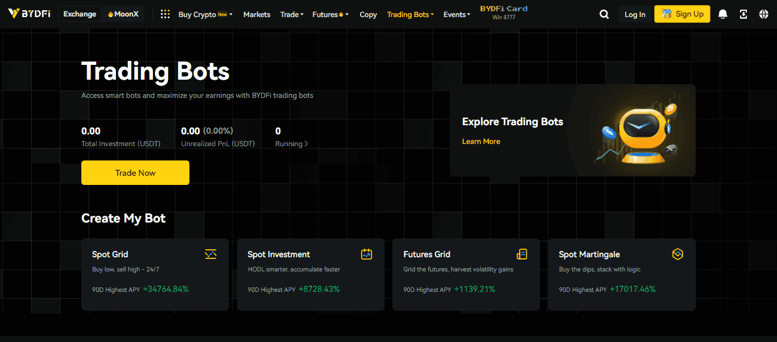
Task: Open the Events dropdown menu
Action: point(457,14)
